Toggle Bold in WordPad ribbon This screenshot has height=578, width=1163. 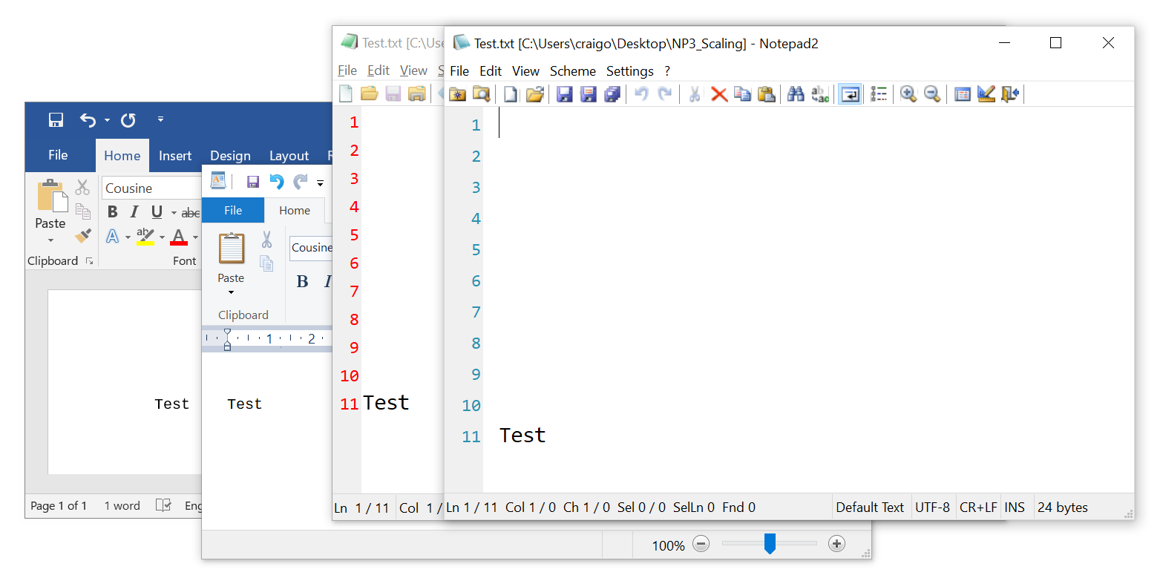[302, 281]
